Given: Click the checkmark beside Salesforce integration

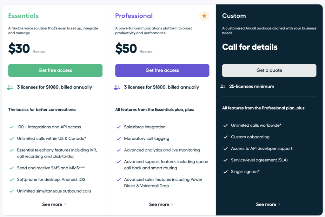Looking at the screenshot, I should 119,127.
